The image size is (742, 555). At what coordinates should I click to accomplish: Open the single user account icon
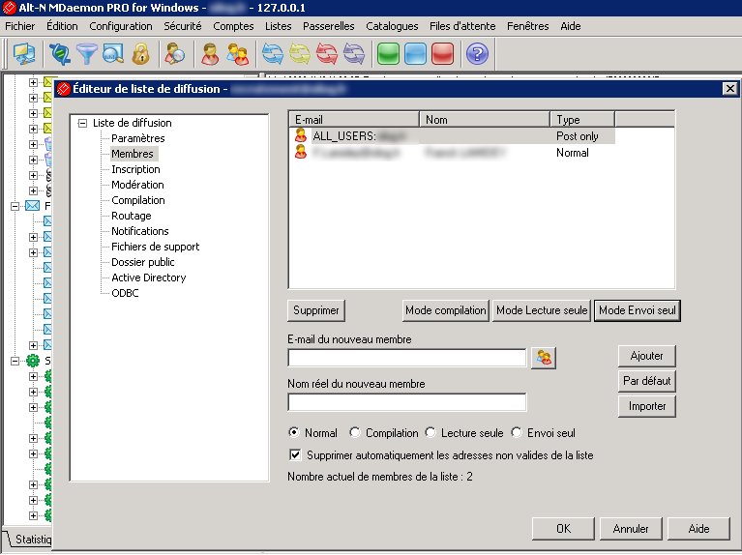click(x=210, y=53)
